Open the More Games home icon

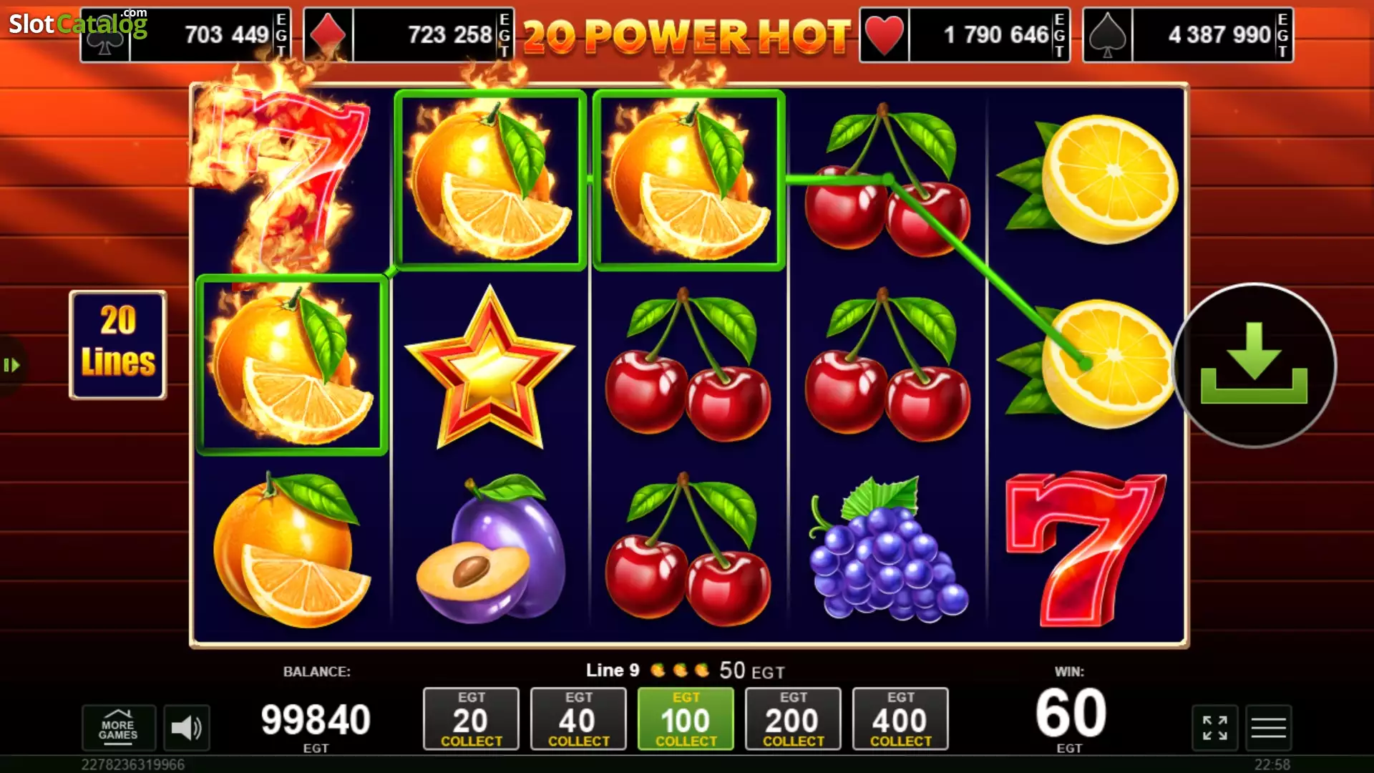pyautogui.click(x=118, y=728)
